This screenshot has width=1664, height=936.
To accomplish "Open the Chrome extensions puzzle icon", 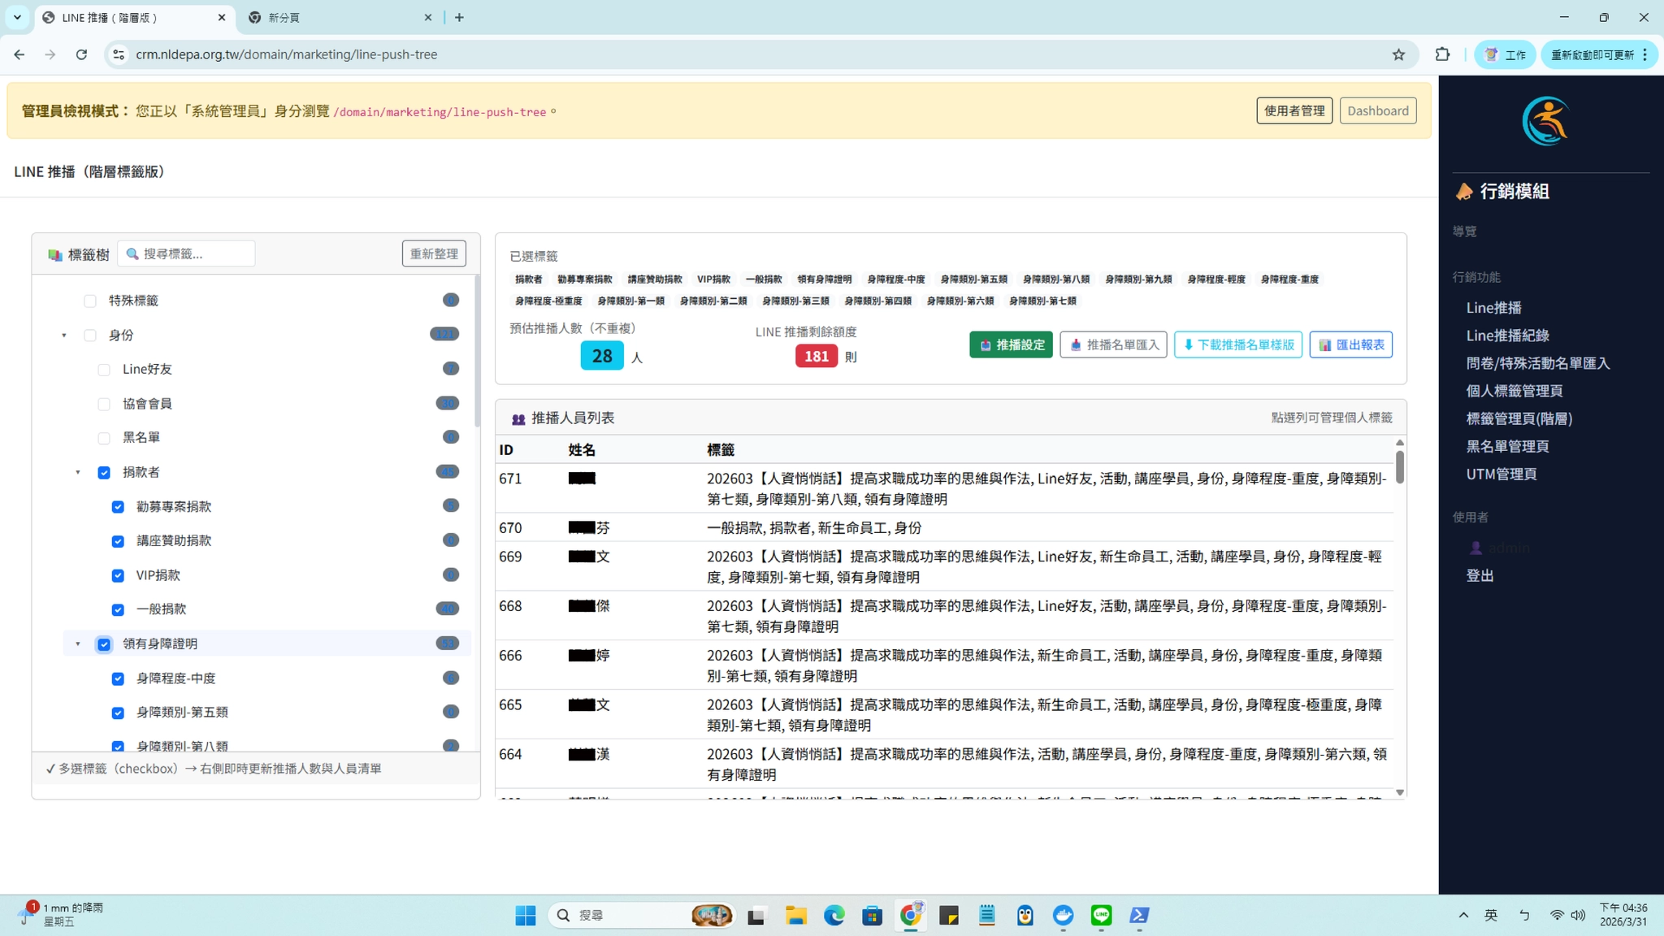I will [x=1442, y=54].
